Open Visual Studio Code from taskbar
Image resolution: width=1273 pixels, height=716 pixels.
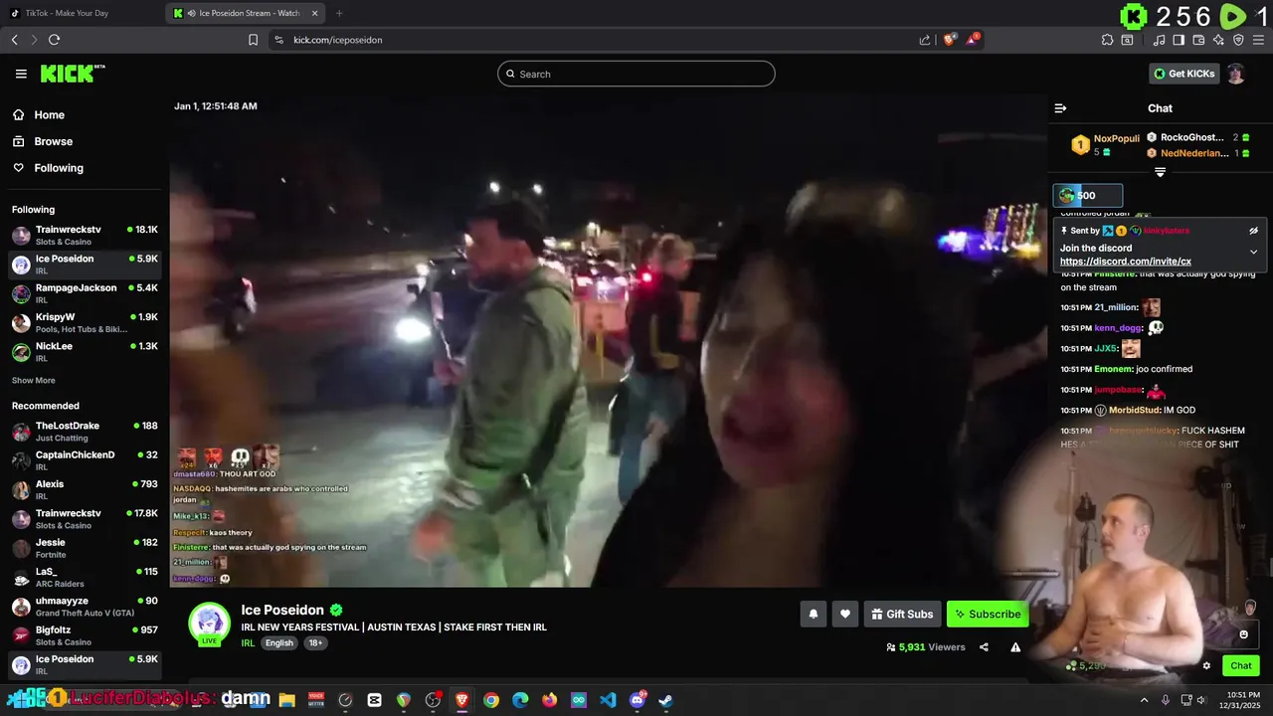[x=608, y=700]
